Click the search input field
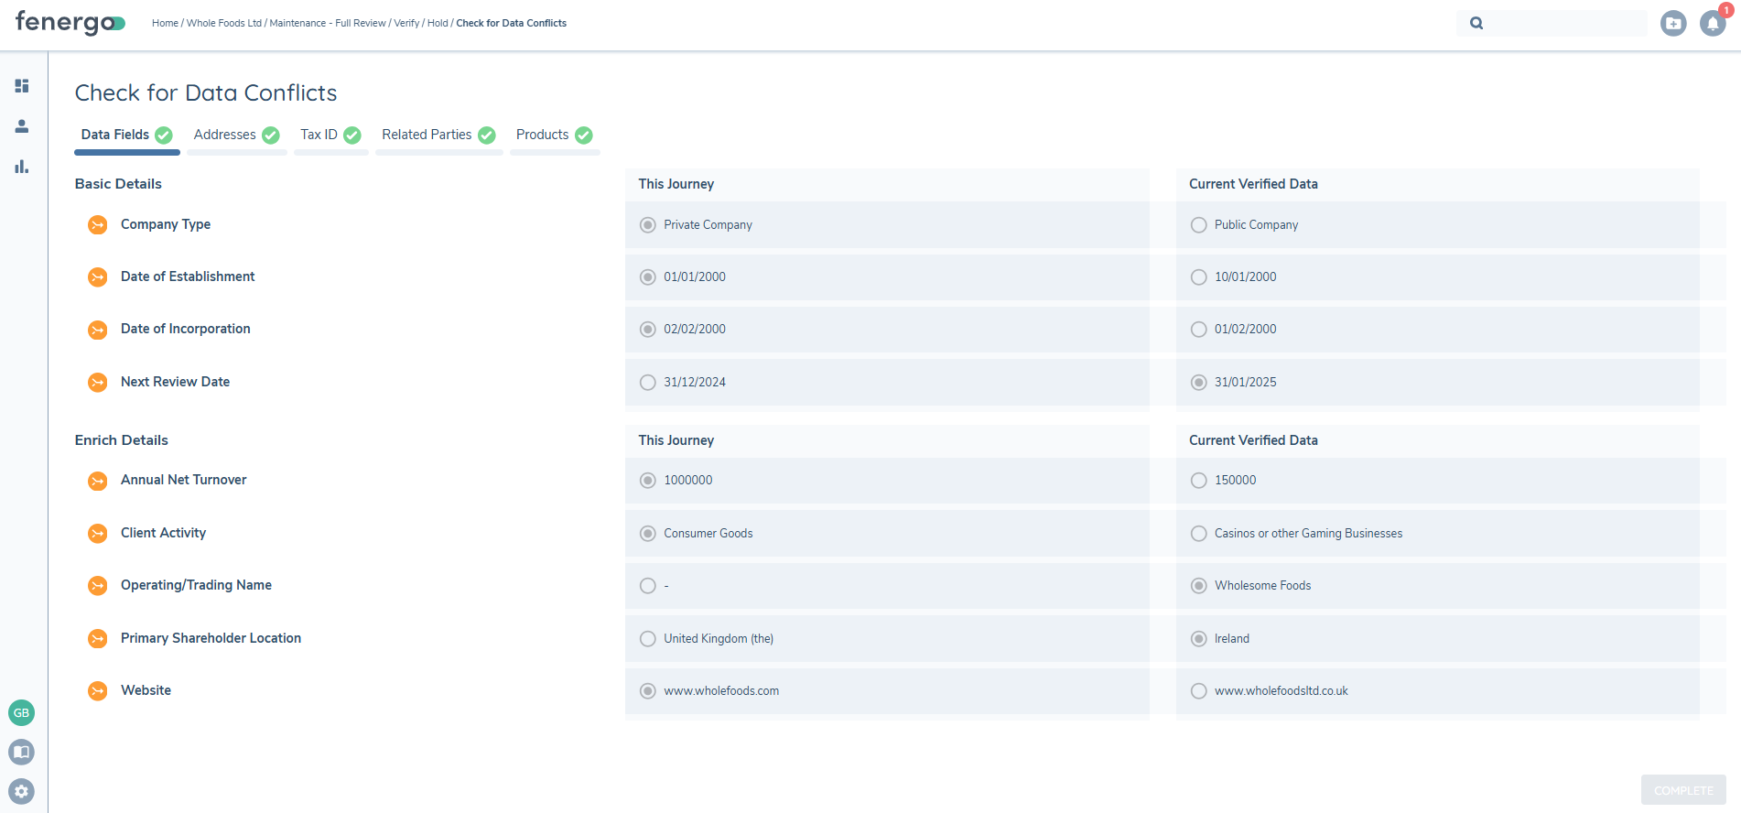Viewport: 1741px width, 813px height. point(1565,24)
